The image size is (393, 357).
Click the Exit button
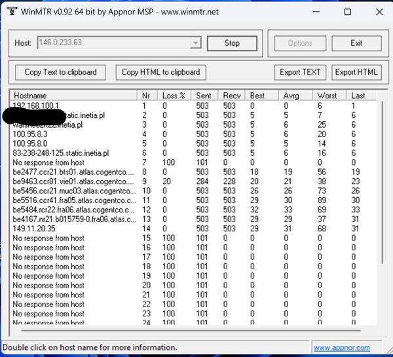point(356,43)
